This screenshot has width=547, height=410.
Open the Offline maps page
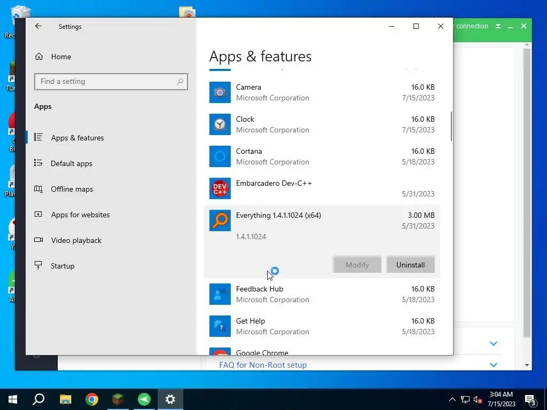tap(72, 189)
